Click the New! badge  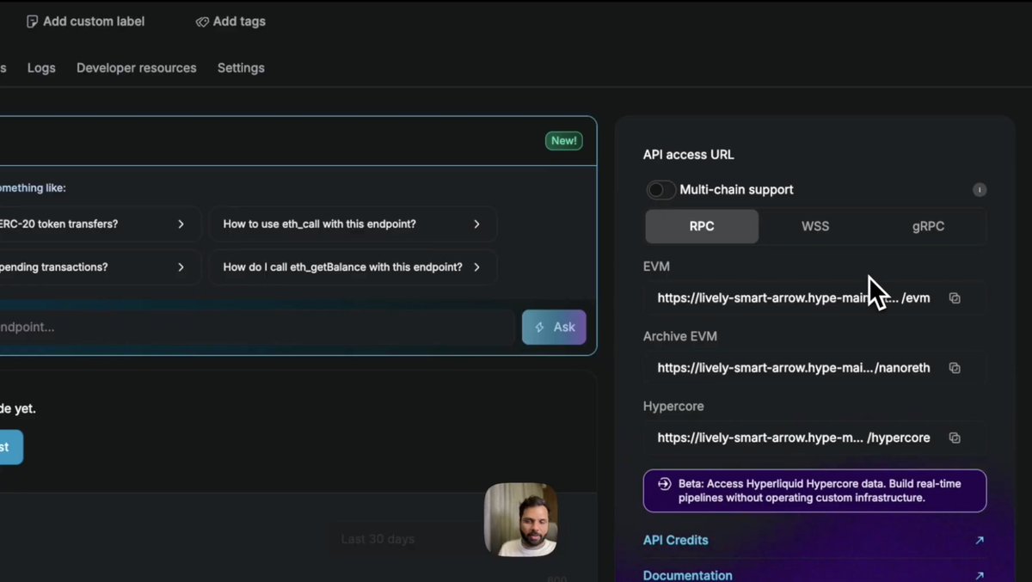tap(564, 141)
